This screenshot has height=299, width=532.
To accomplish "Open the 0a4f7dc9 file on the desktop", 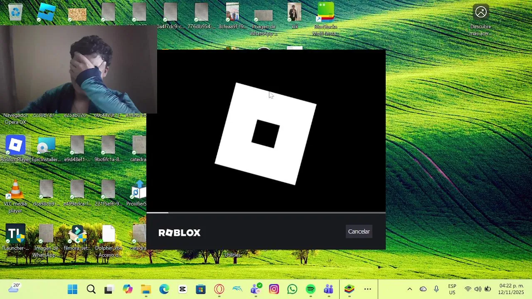I will (170, 16).
